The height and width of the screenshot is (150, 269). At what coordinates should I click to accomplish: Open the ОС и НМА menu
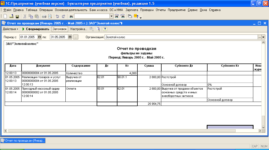click(x=116, y=10)
